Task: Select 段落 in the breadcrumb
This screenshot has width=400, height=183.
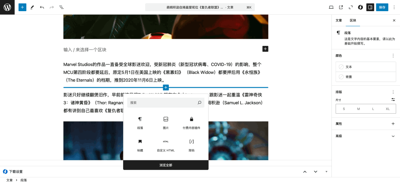Action: pos(24,180)
